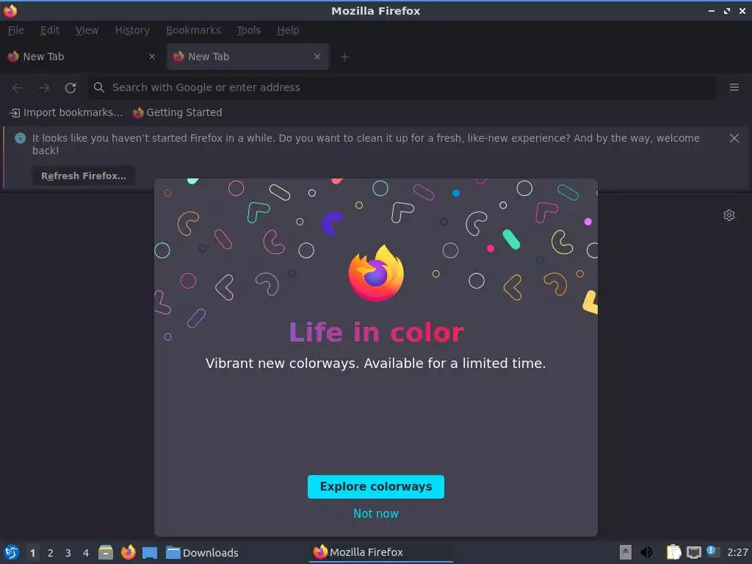Click the forward navigation arrow
Viewport: 752px width, 564px height.
click(x=43, y=88)
